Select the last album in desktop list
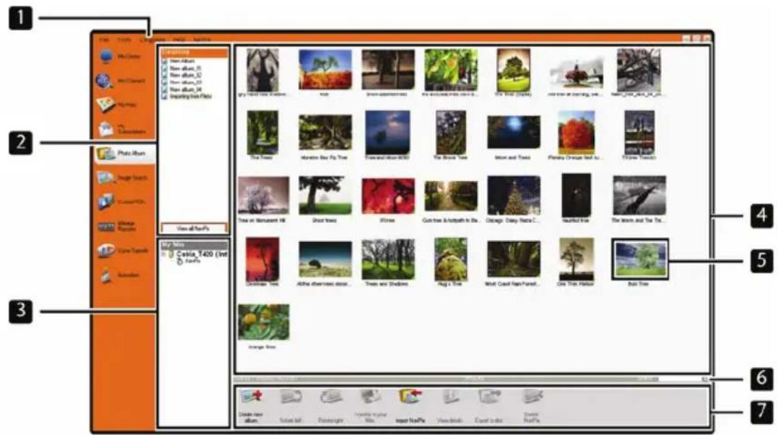The height and width of the screenshot is (435, 778). pos(187,96)
